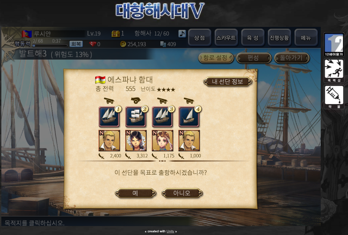
Task: Open the 육성 training menu
Action: point(253,37)
